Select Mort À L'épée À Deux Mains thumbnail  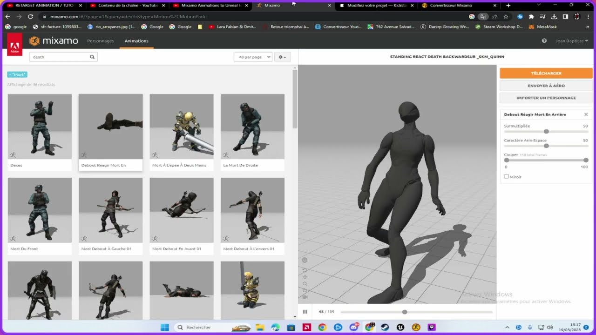point(182,127)
